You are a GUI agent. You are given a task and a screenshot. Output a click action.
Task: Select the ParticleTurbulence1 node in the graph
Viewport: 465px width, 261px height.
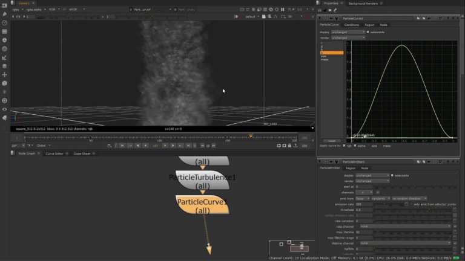click(x=202, y=181)
